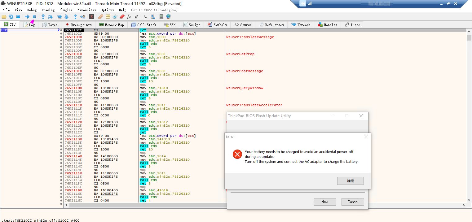Screen dimensions: 472x222
Task: Stop debugging with the square toolbar icon
Action: [18, 17]
